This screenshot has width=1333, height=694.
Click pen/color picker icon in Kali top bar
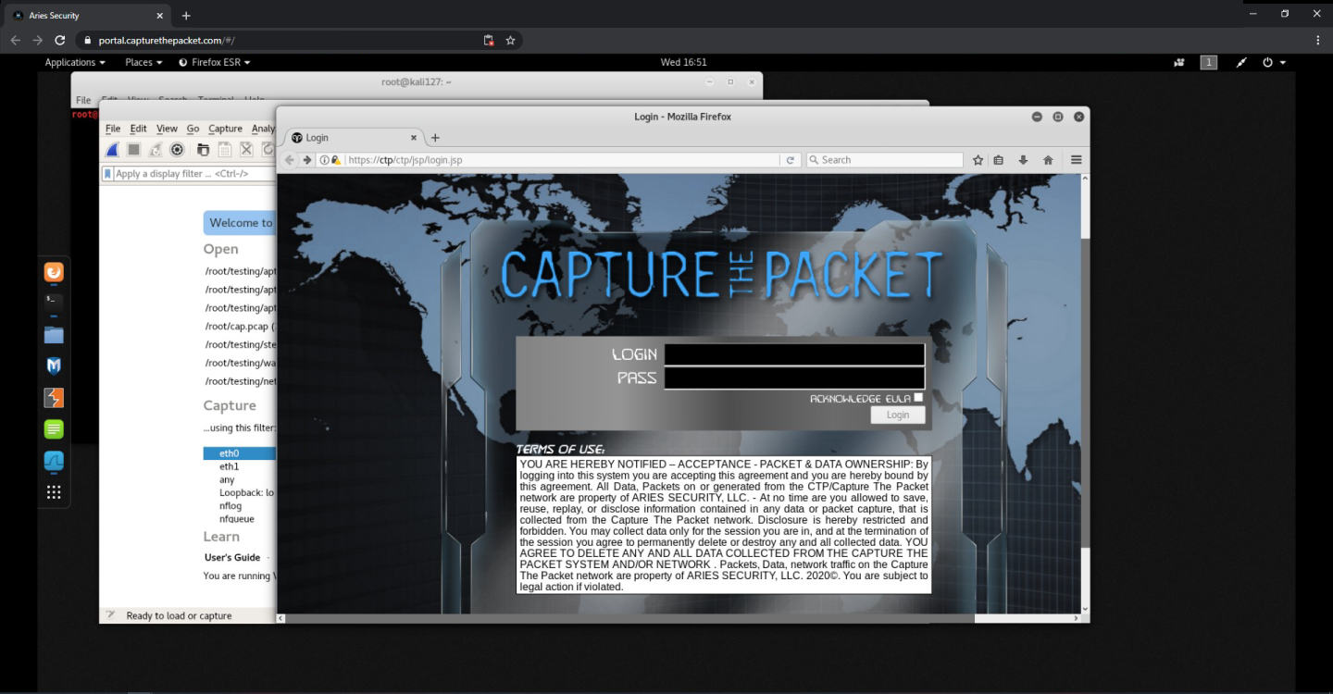(x=1241, y=62)
